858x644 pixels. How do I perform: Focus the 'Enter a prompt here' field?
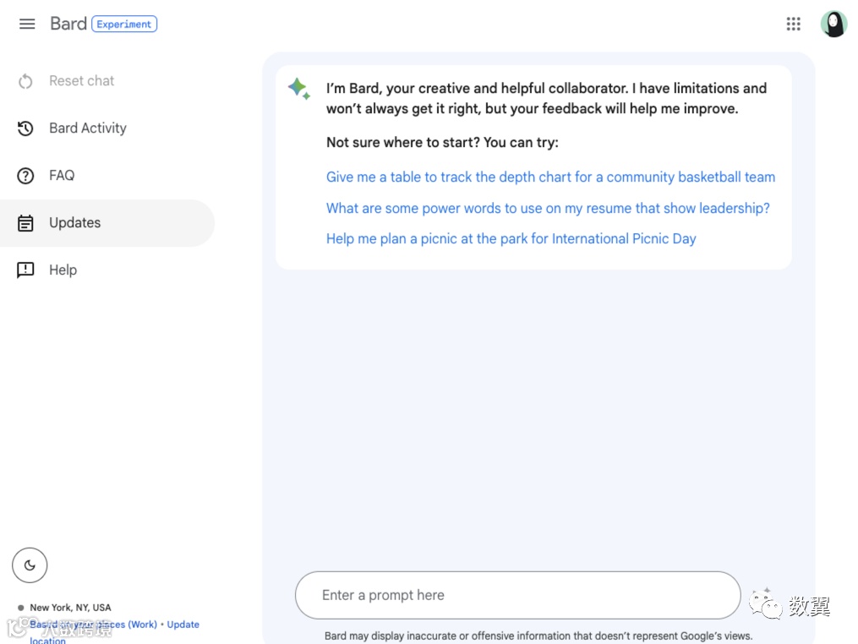point(517,595)
